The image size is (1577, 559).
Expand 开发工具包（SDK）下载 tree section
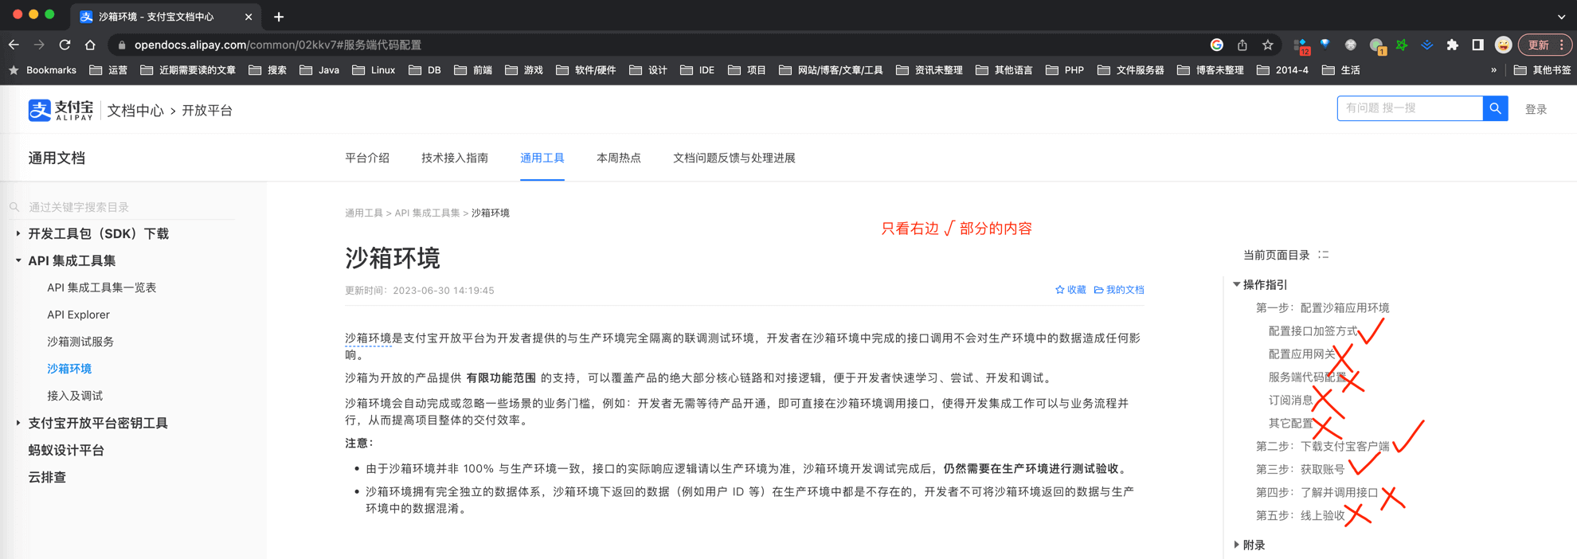click(18, 233)
